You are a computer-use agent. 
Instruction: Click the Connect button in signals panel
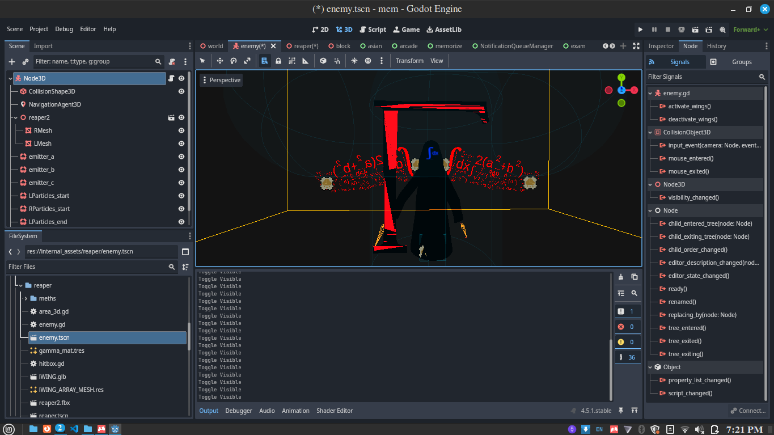coord(748,411)
